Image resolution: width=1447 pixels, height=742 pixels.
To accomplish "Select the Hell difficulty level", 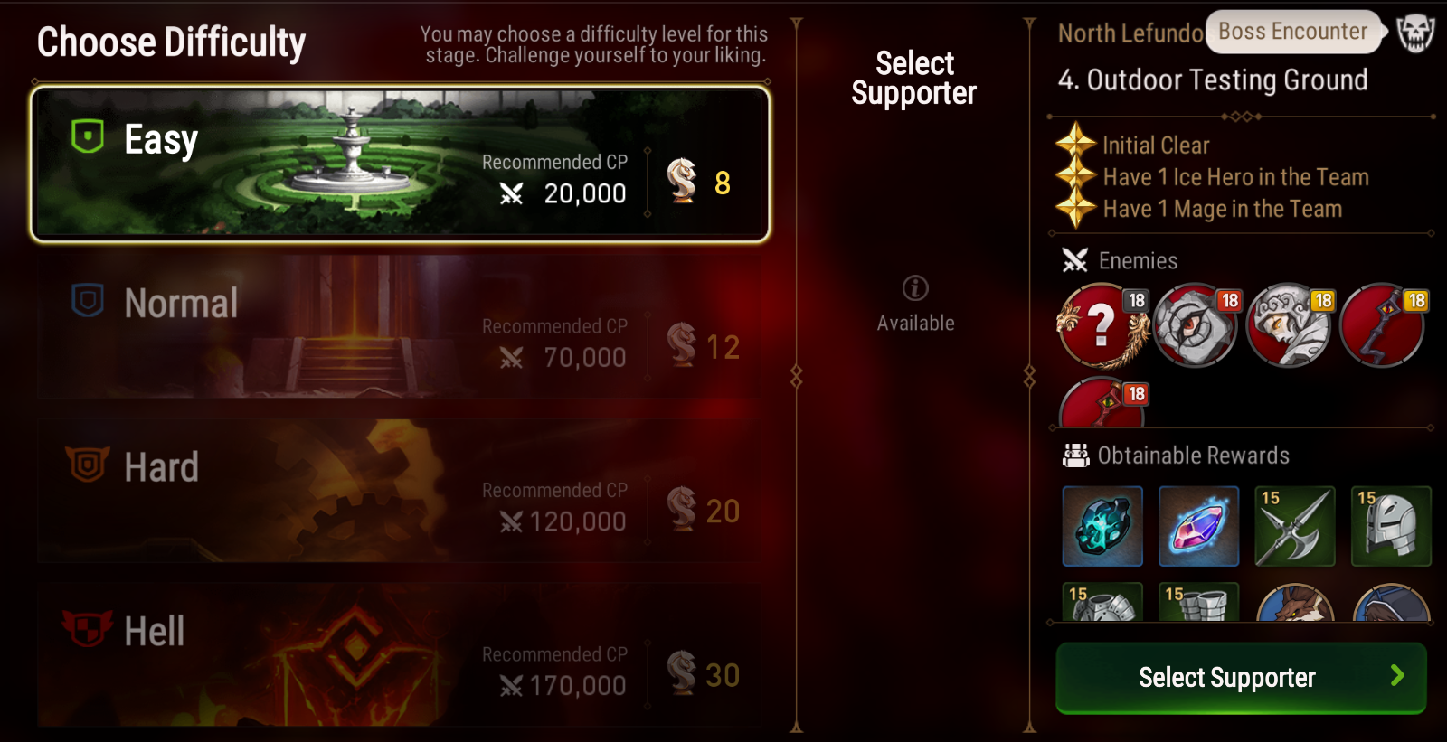I will (x=400, y=654).
